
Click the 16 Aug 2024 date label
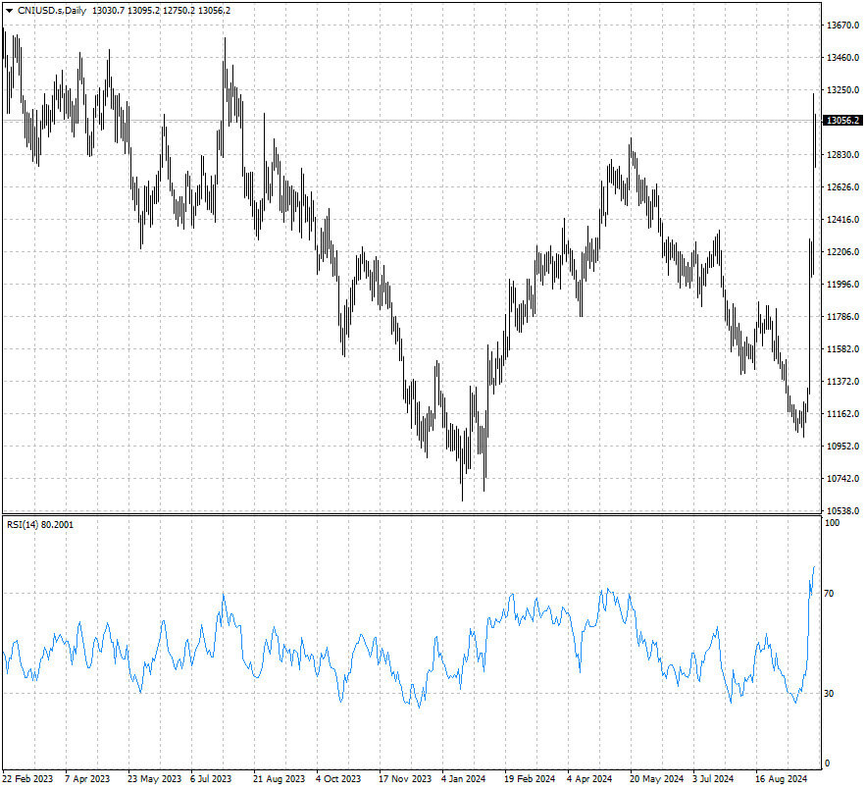point(780,778)
